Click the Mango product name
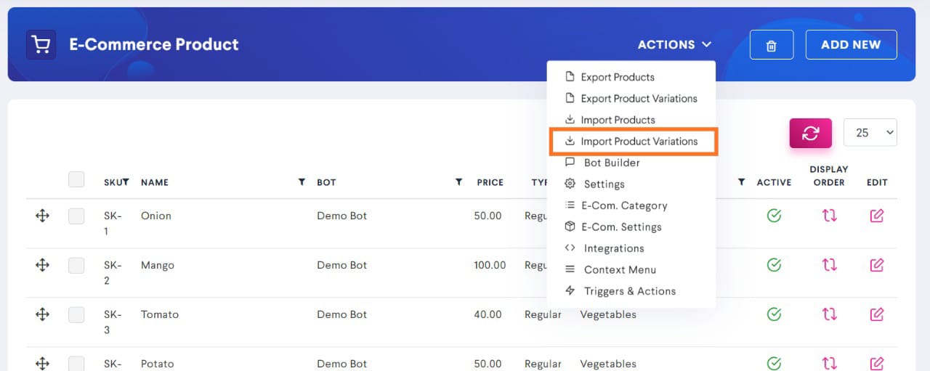This screenshot has width=930, height=371. [x=158, y=265]
